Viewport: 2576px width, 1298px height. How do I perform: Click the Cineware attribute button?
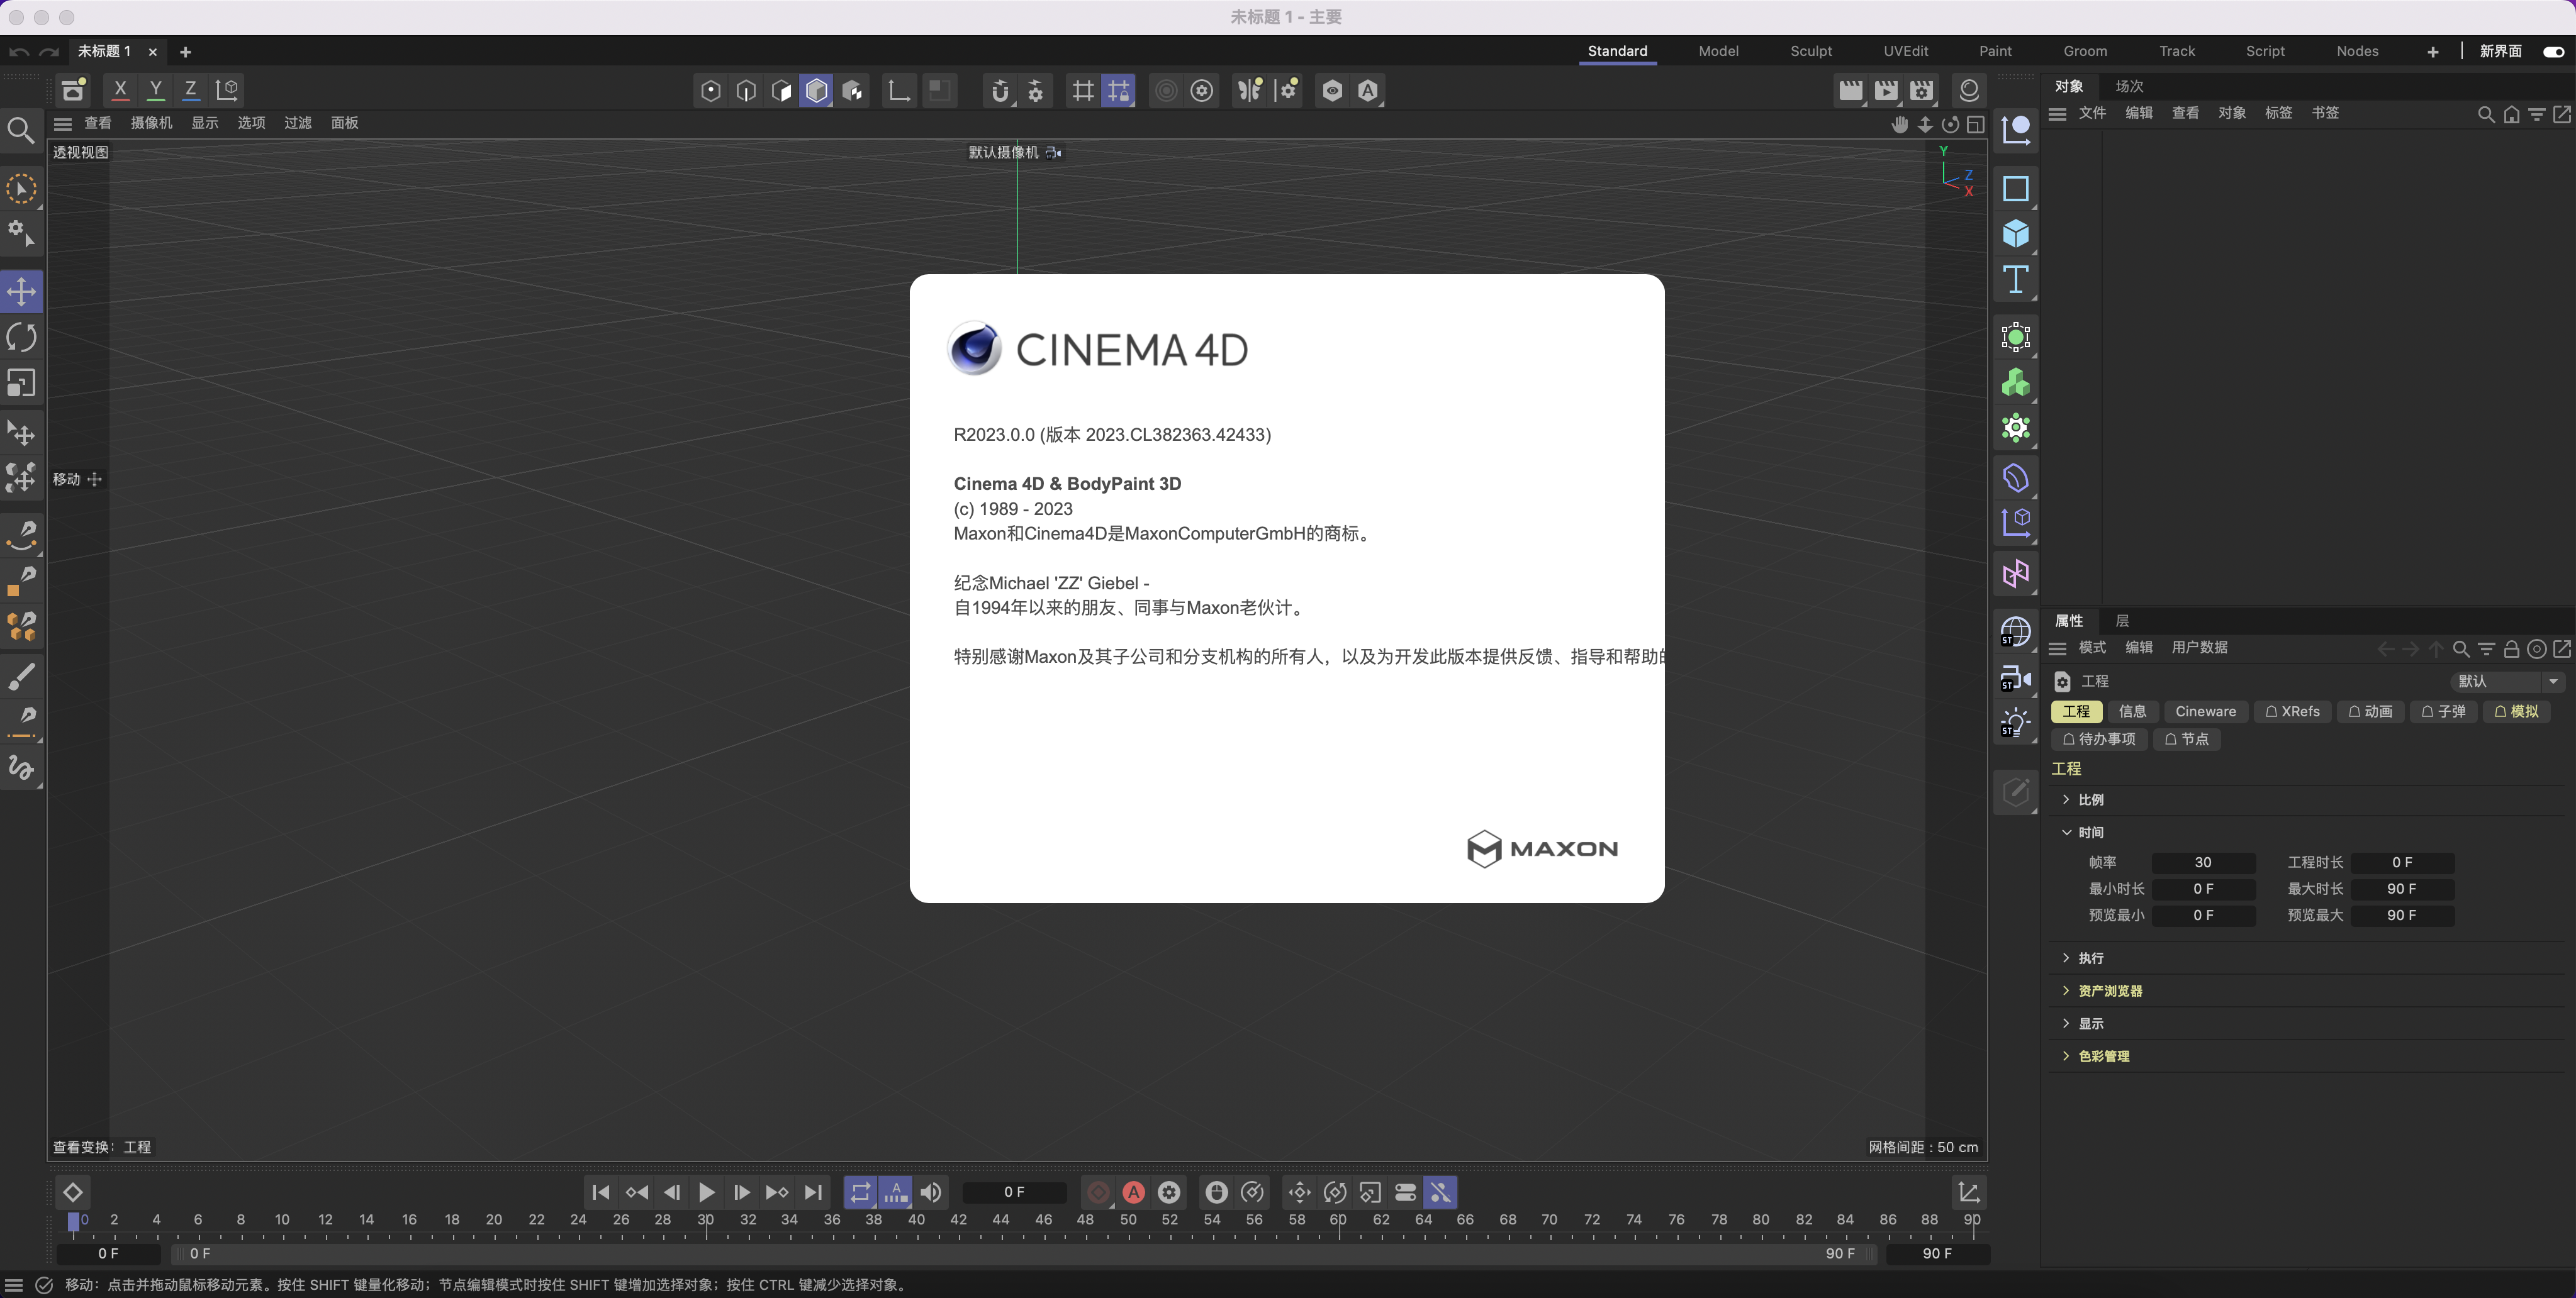[2205, 711]
